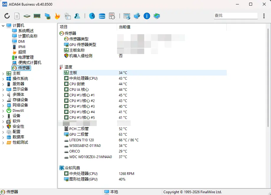Click the CPU chip toolbar icon
Viewport: 271px width, 195px height.
(27, 16)
